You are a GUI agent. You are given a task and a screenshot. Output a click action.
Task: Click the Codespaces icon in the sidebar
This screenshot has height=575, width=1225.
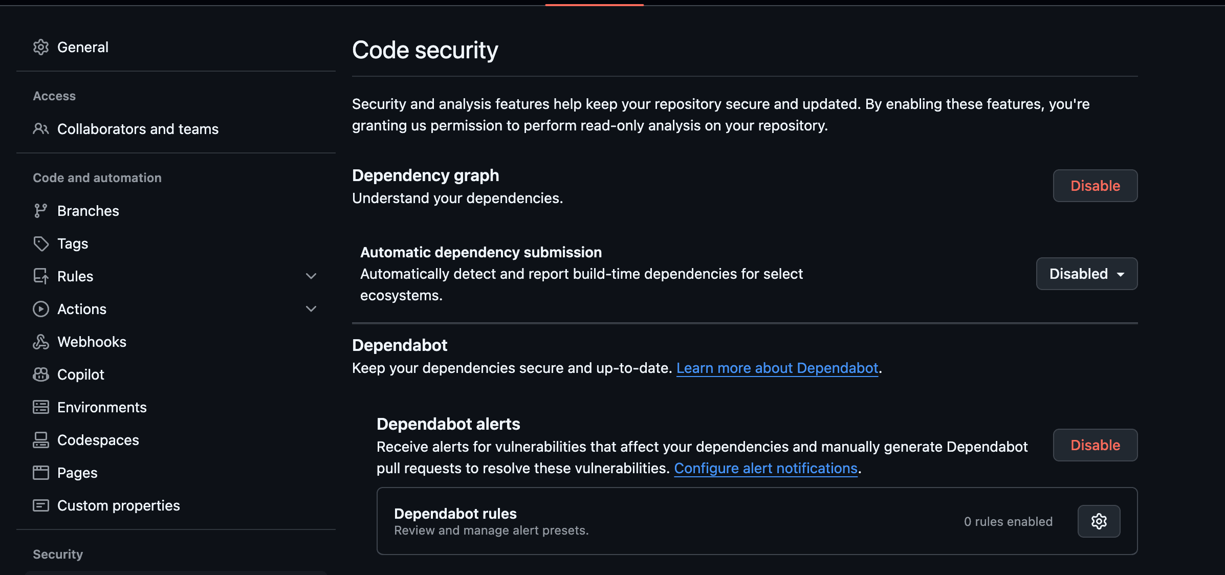[x=41, y=440]
